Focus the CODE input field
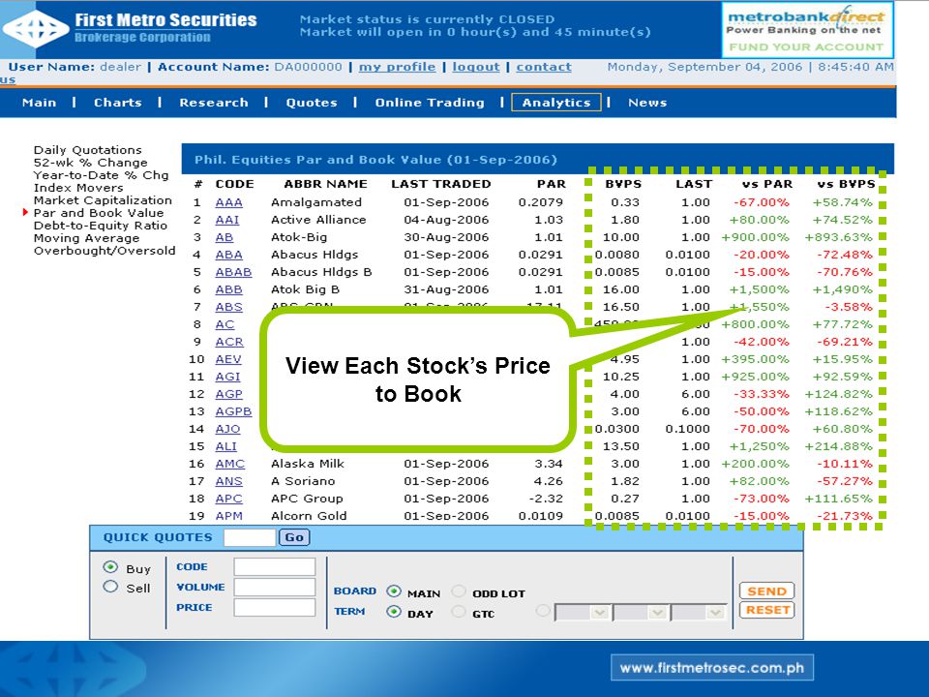Viewport: 929px width, 697px height. tap(274, 566)
